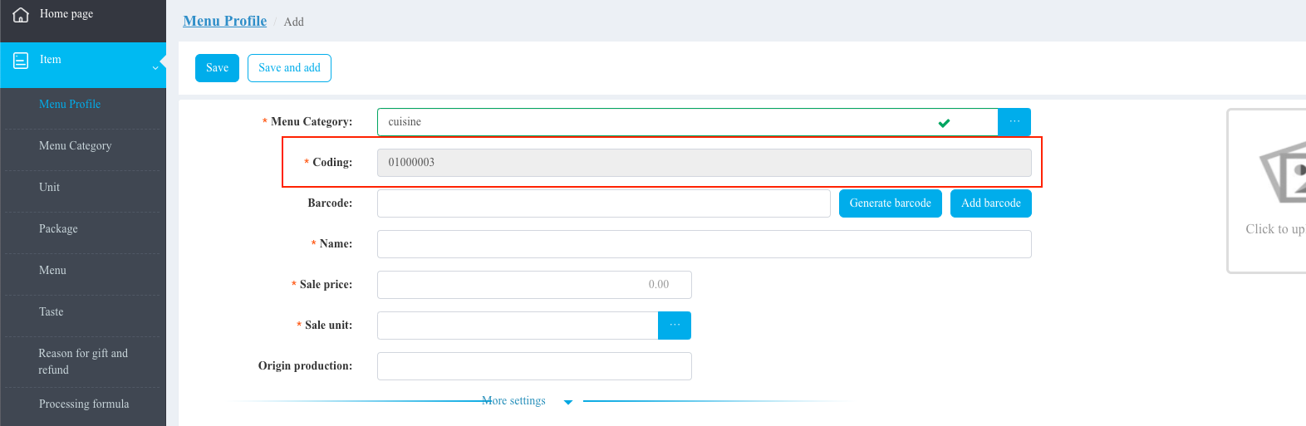Screen dimensions: 1306x426
Task: Open Sale unit picker ellipsis button
Action: tap(675, 326)
